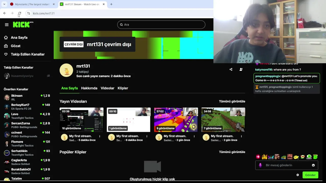Open the emoji picker in chat input
The height and width of the screenshot is (183, 326).
(x=313, y=165)
